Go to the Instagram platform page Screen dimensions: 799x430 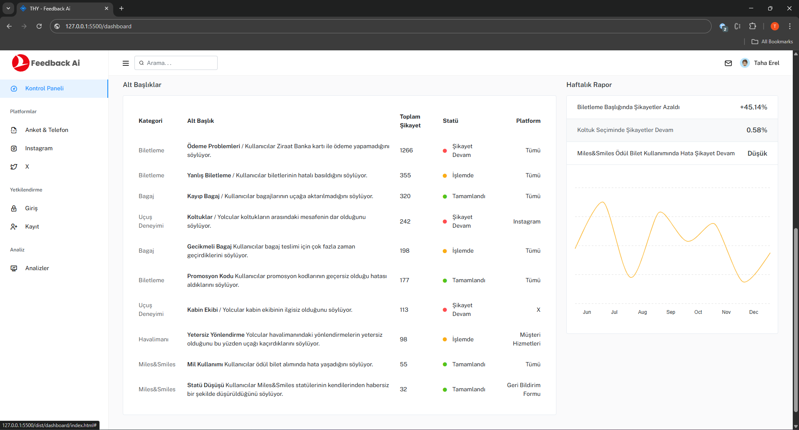coord(54,149)
